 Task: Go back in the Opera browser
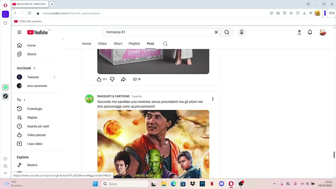15,13
